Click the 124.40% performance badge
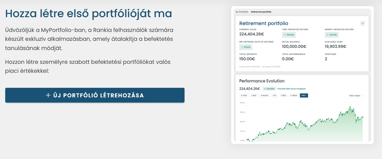Screen dimensions: 382x159 tap(269, 89)
